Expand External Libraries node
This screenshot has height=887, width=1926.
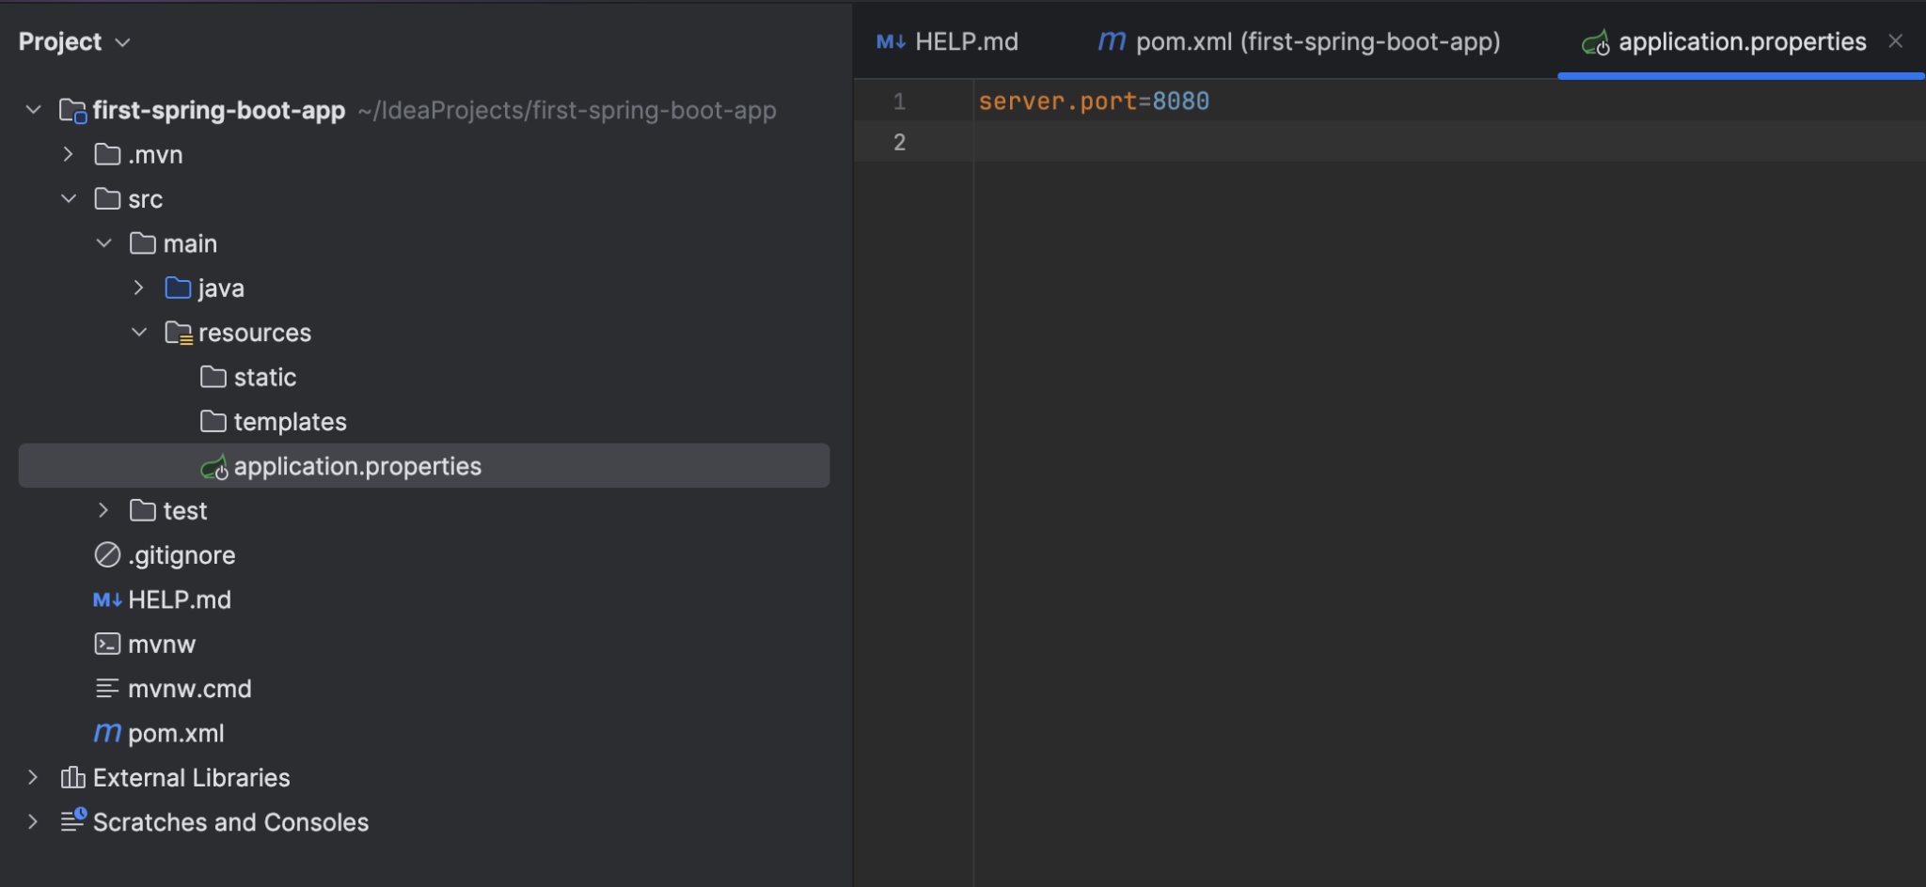pos(34,777)
